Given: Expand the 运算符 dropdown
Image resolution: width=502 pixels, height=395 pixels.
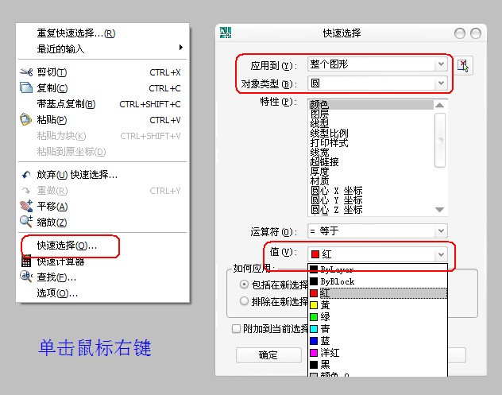Looking at the screenshot, I should (441, 231).
